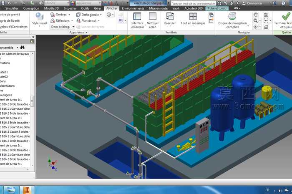Click the green Terminer les tubes checkmark

click(x=286, y=16)
